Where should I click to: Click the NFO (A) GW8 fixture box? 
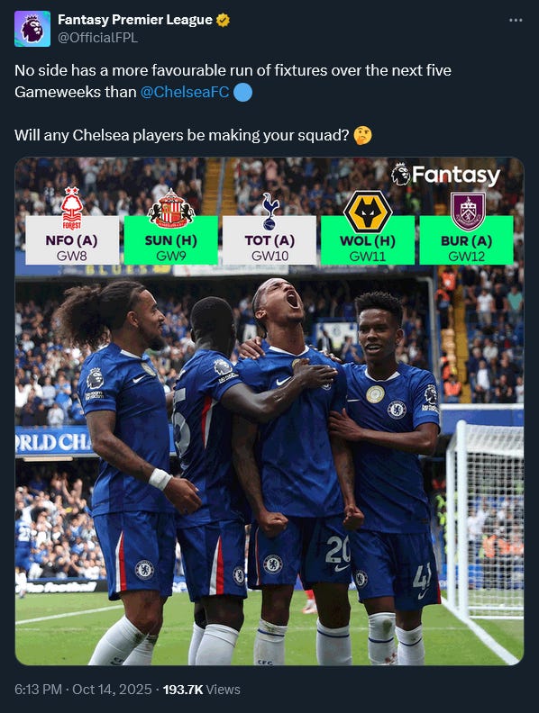coord(72,240)
